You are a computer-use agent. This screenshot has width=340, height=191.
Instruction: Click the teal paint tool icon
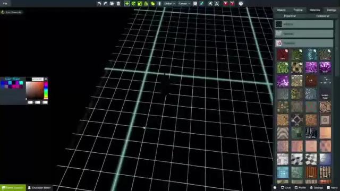202,4
